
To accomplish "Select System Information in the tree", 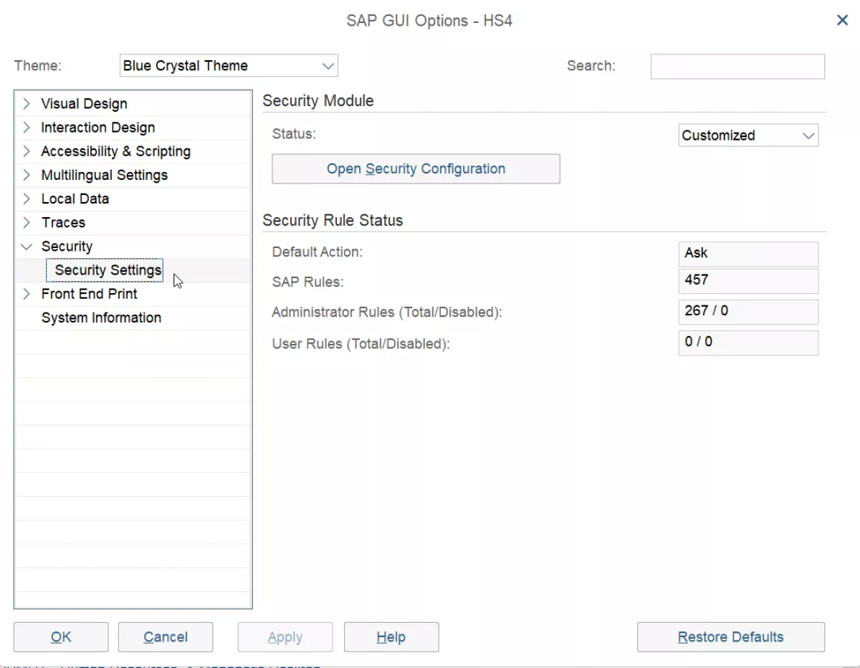I will [x=101, y=318].
